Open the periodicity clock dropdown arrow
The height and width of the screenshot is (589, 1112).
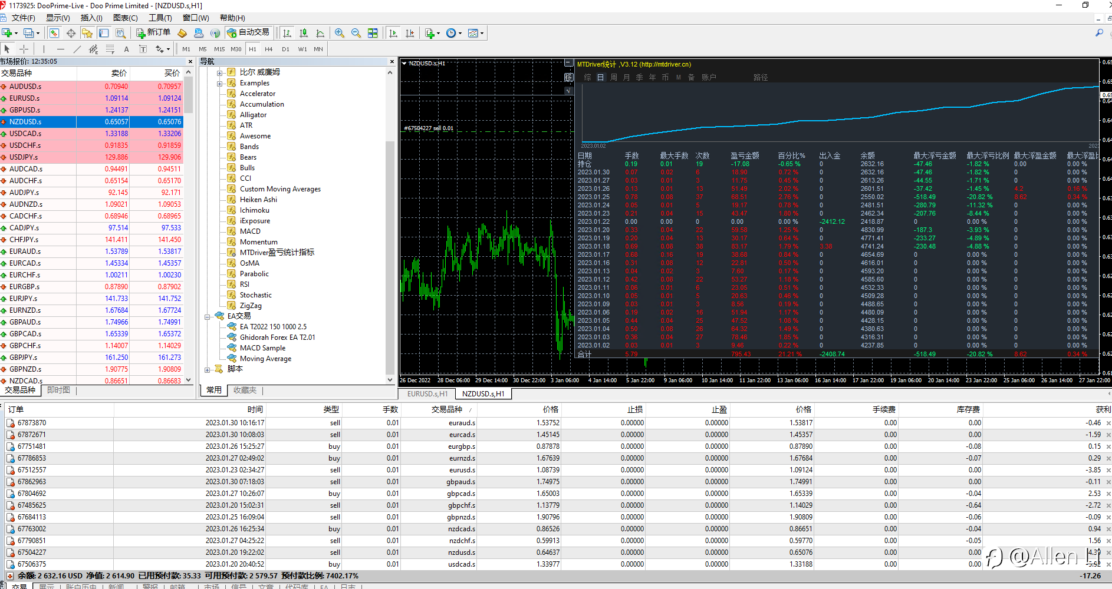[x=460, y=33]
